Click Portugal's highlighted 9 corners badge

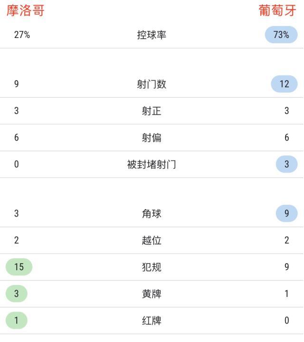click(x=286, y=213)
